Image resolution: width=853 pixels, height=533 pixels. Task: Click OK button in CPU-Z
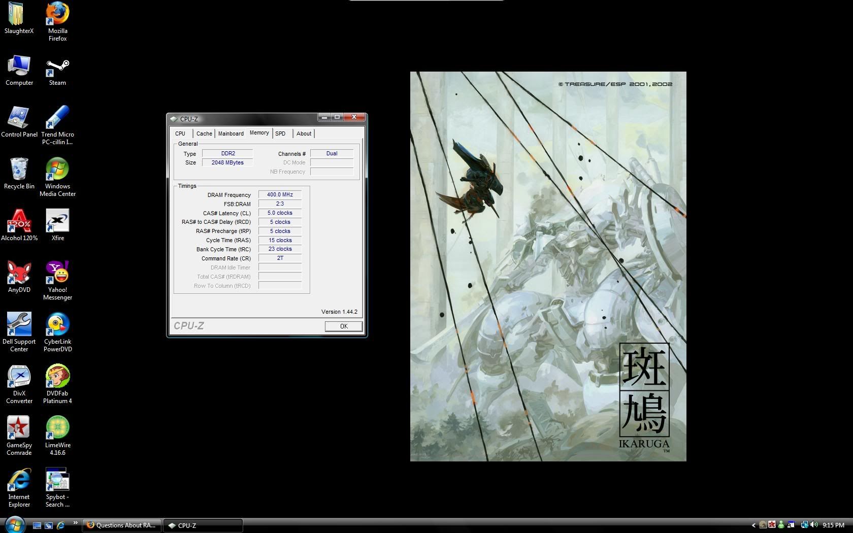tap(344, 326)
